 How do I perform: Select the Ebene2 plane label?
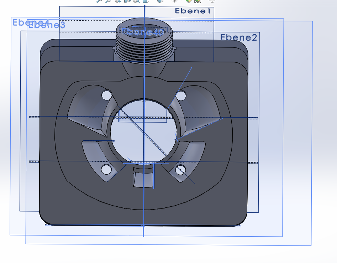238,37
